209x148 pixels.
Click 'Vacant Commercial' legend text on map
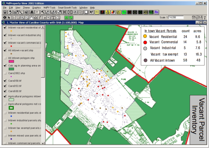[x=164, y=42]
